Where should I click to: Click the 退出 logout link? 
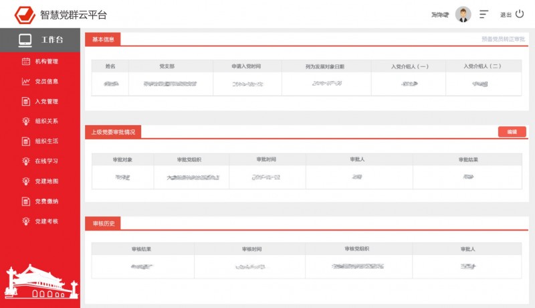point(506,15)
